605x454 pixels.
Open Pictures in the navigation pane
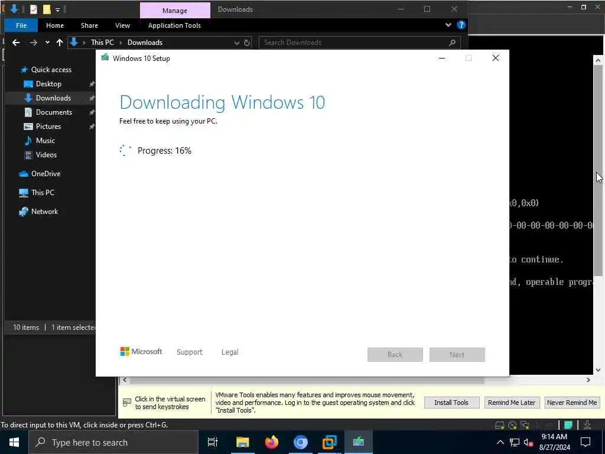pyautogui.click(x=48, y=127)
